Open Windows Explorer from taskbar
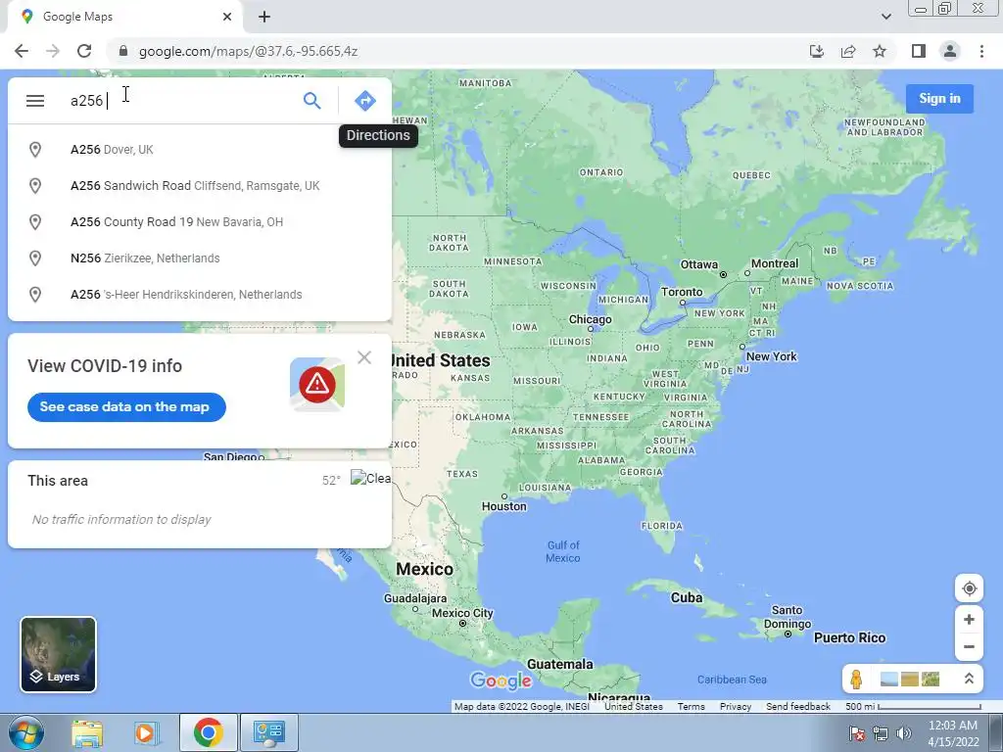 [x=87, y=732]
